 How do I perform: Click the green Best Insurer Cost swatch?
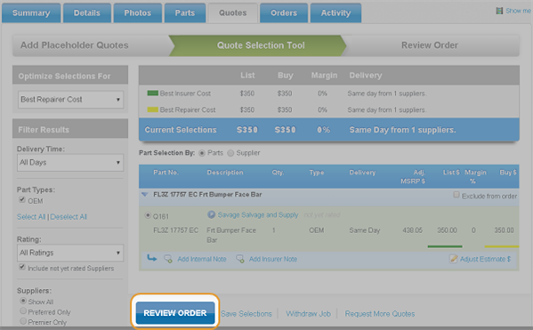click(x=153, y=93)
